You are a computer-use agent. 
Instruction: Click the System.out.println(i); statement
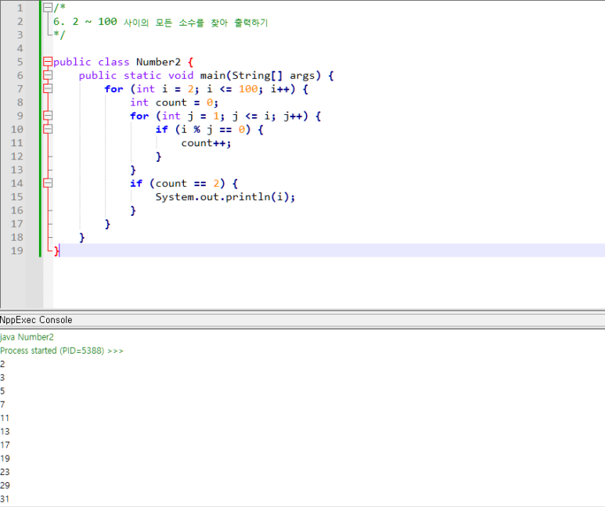pos(225,197)
